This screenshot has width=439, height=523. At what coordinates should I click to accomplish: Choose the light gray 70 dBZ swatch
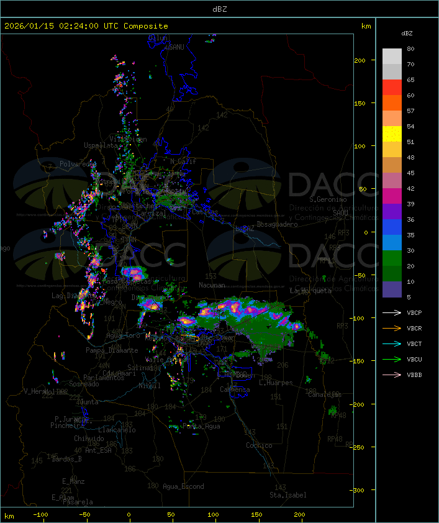(392, 57)
